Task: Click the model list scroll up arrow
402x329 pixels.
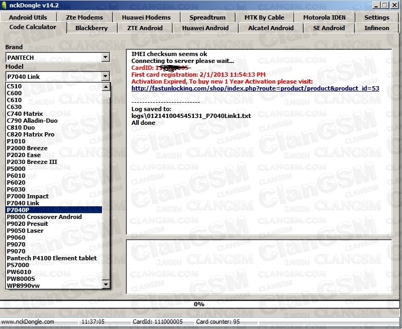Action: point(106,87)
